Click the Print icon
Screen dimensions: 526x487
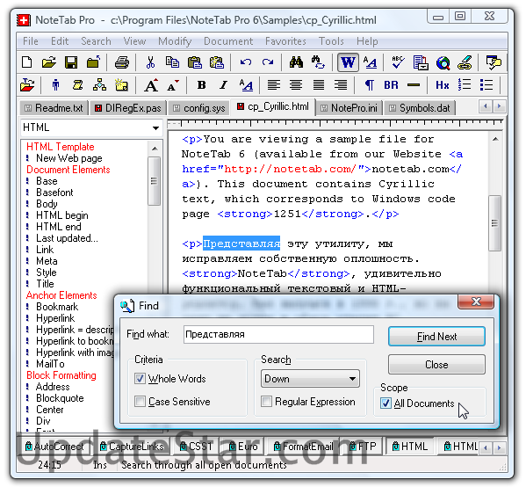[x=122, y=62]
